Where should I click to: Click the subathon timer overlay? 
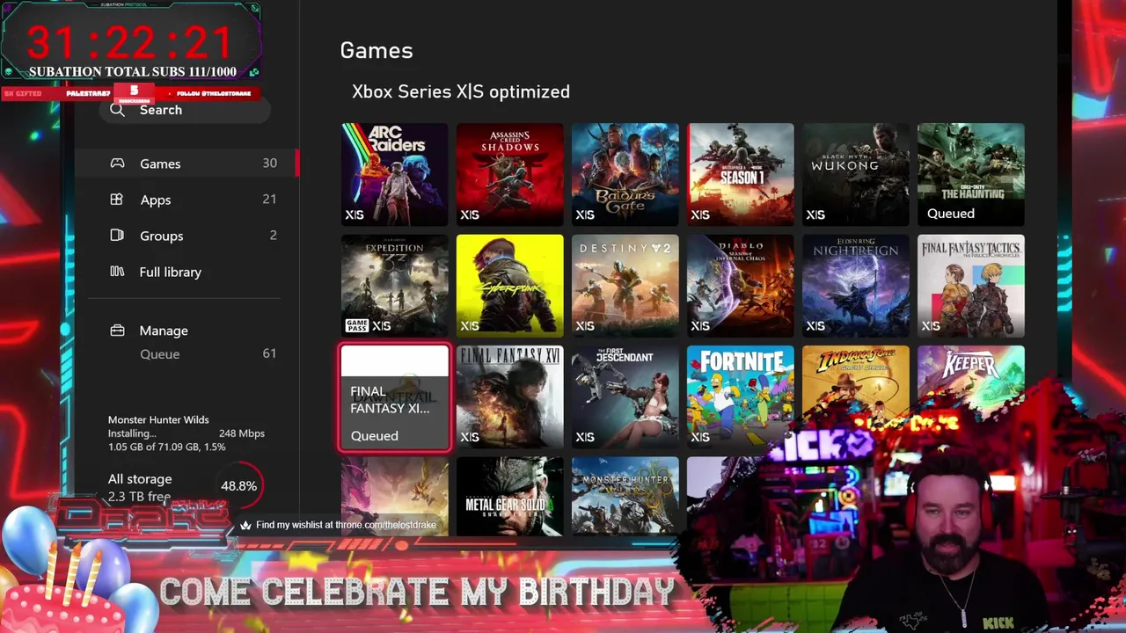pyautogui.click(x=131, y=42)
